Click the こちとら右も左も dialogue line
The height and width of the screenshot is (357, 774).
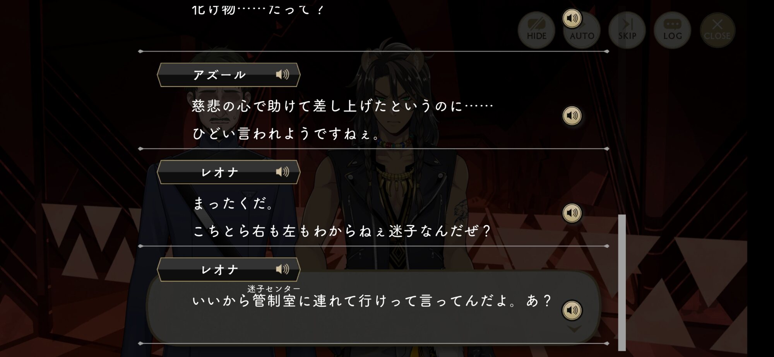(342, 231)
